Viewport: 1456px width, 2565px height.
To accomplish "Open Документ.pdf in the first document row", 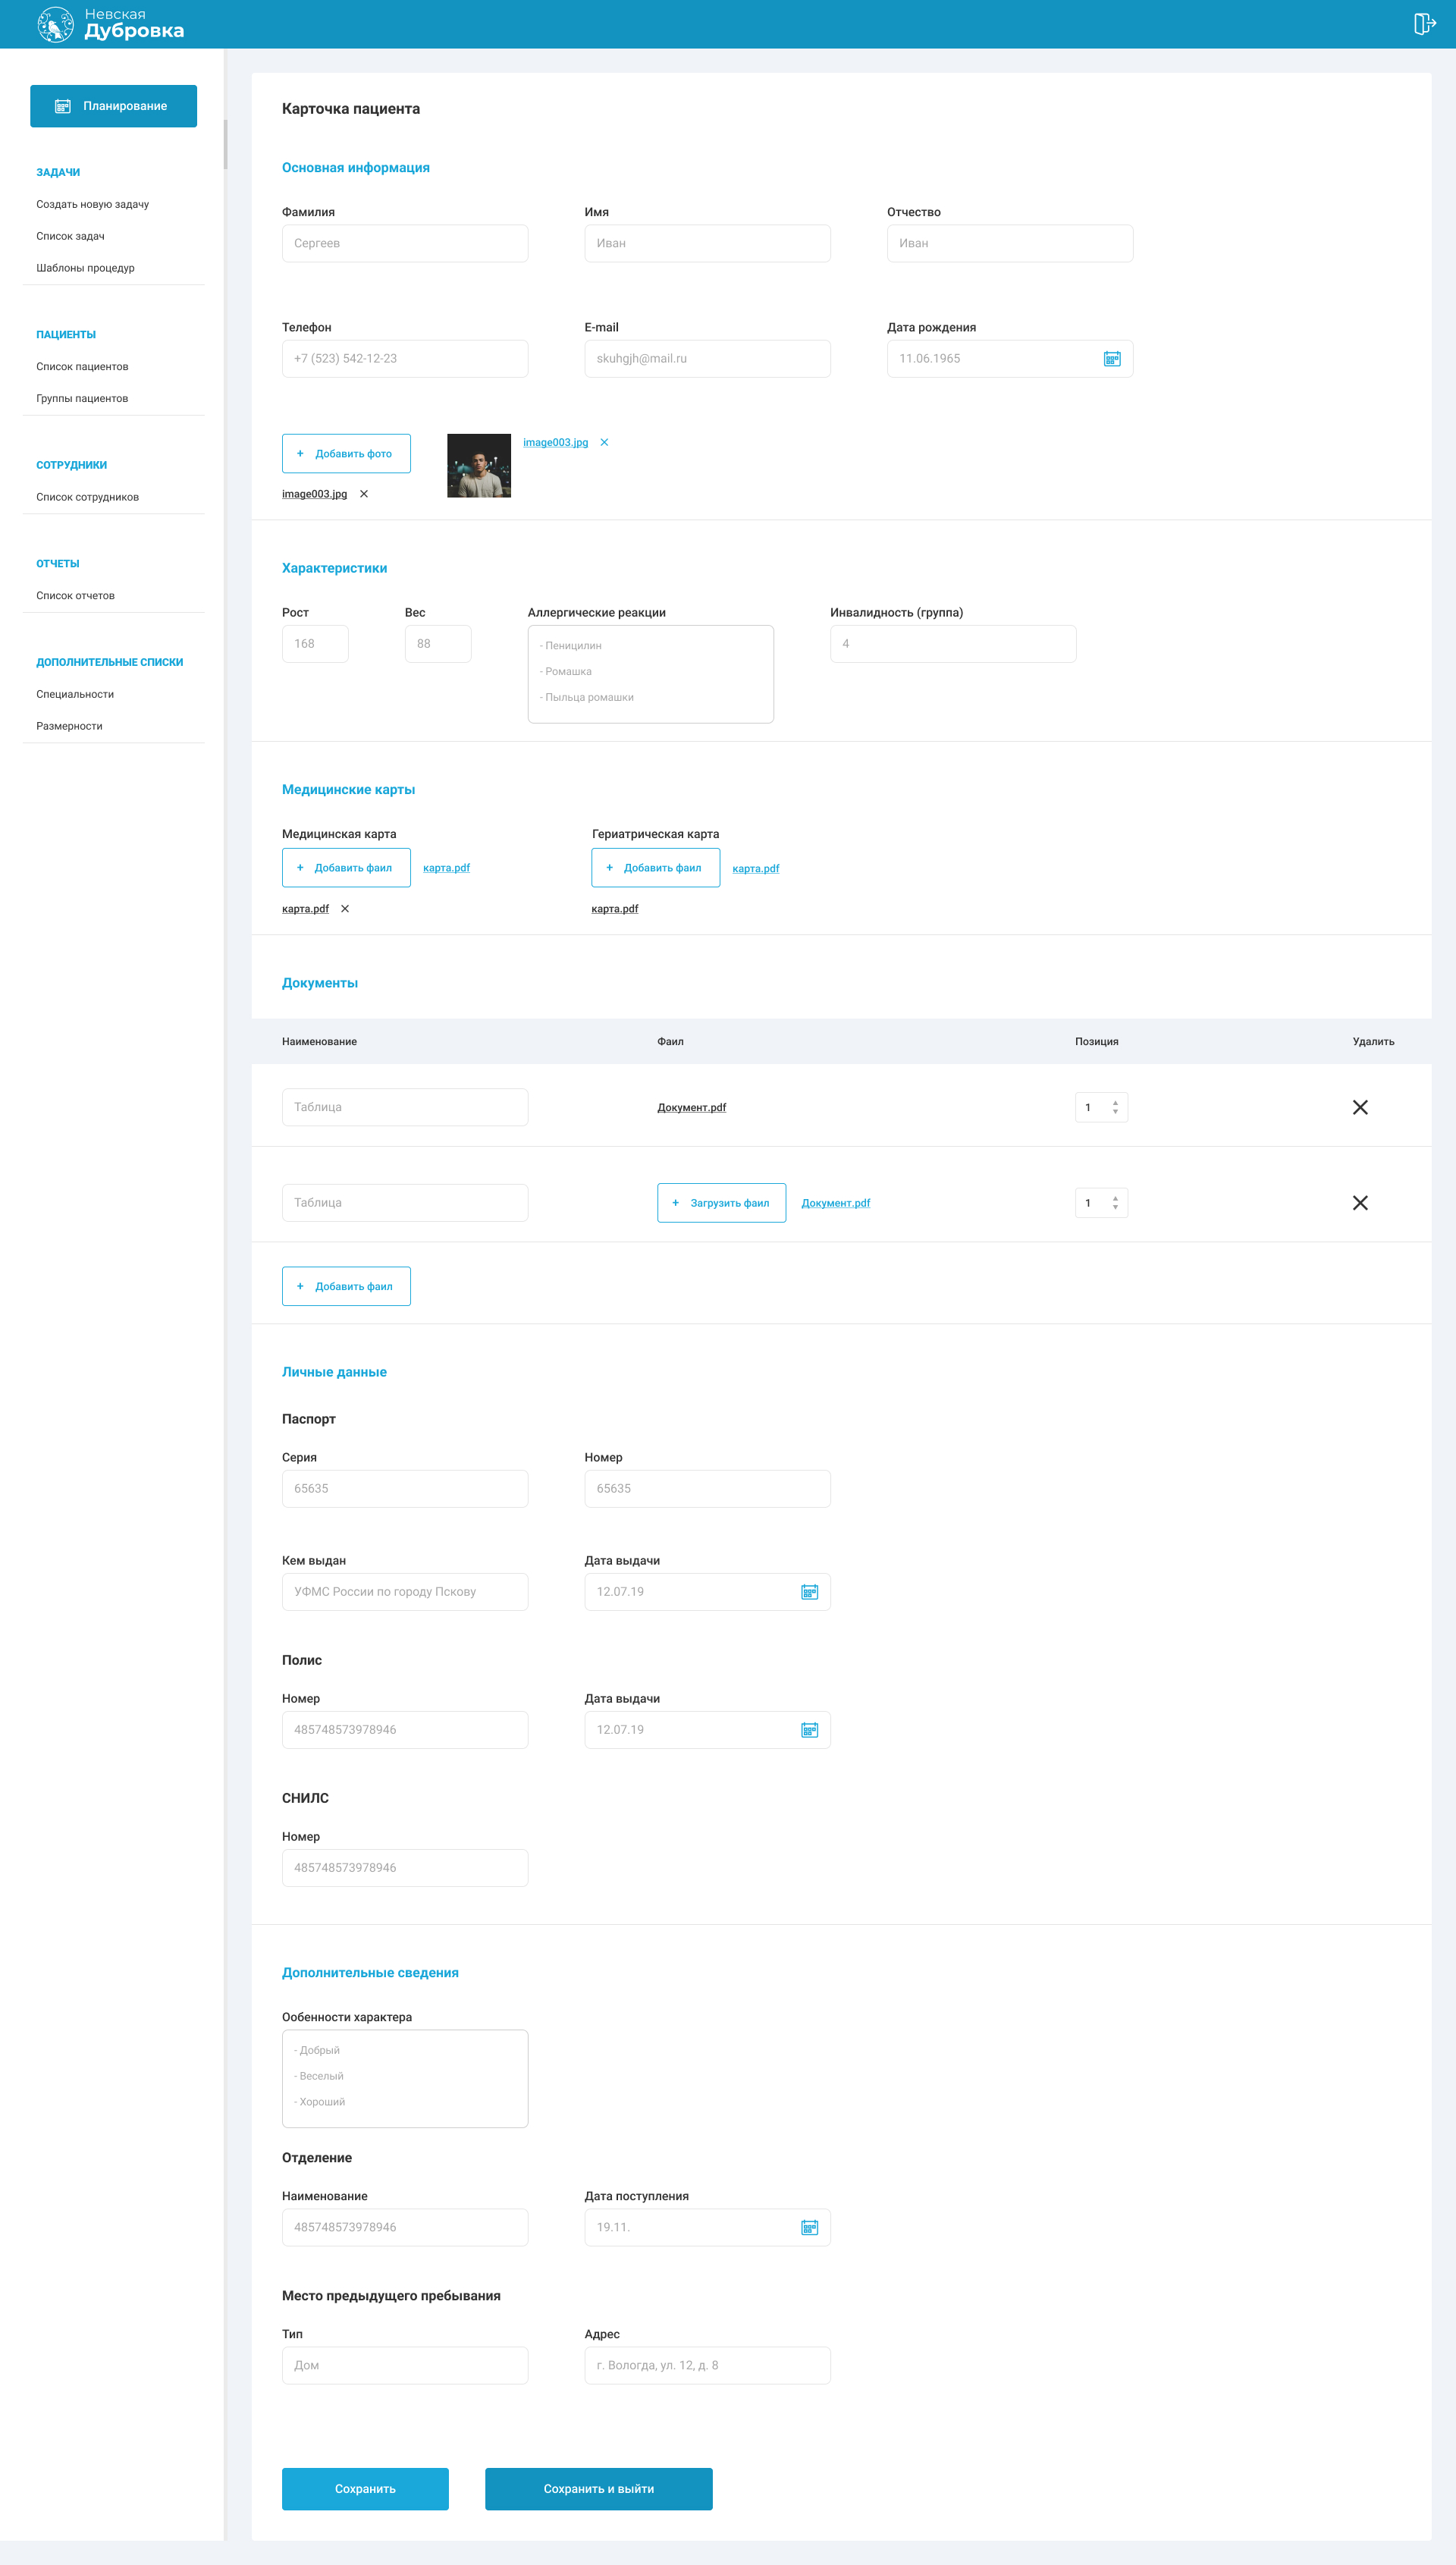I will point(691,1107).
